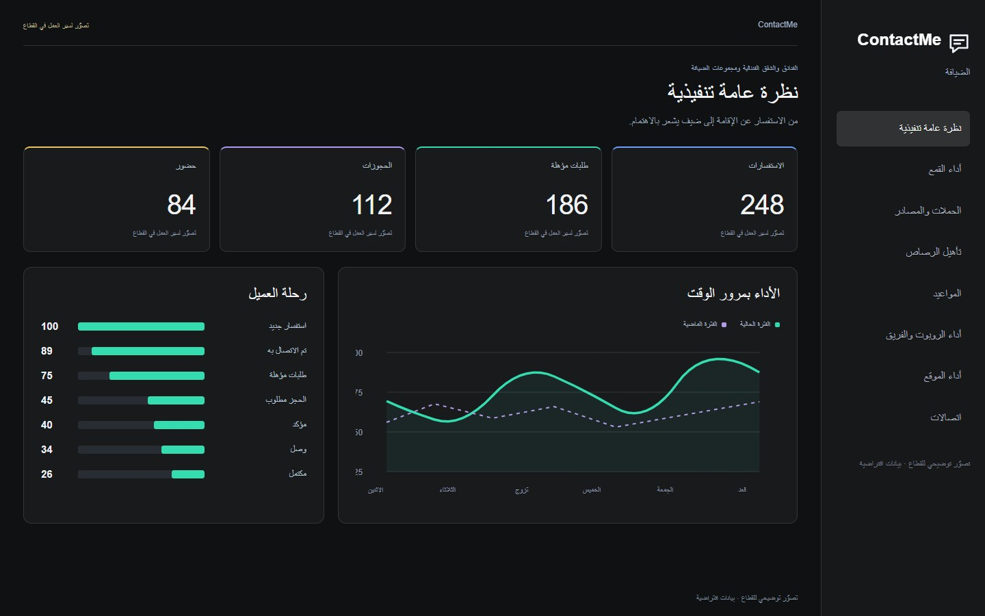Select تأهيل الرصاص in the sidebar
The image size is (985, 616).
pyautogui.click(x=903, y=253)
